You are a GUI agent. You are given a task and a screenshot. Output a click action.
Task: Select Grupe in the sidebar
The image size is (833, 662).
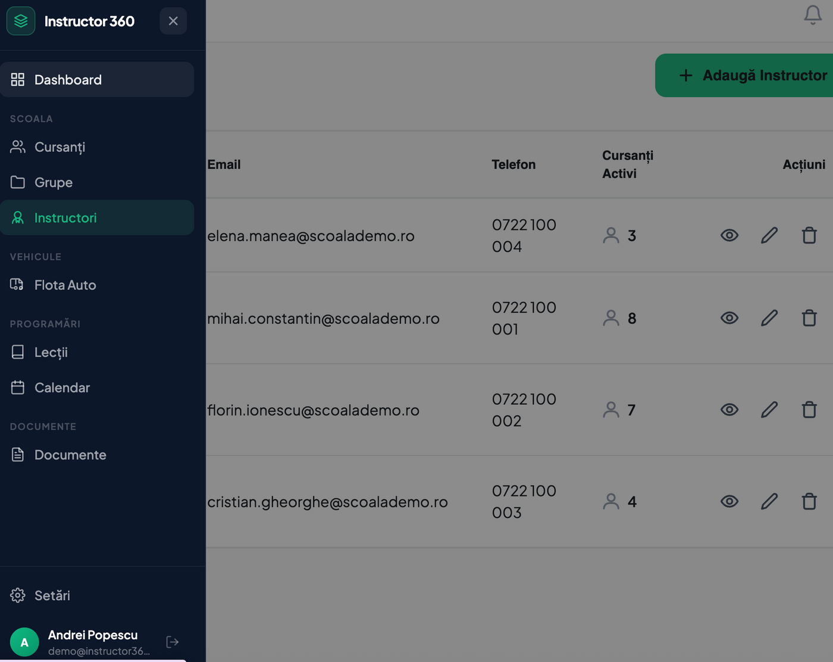point(54,182)
